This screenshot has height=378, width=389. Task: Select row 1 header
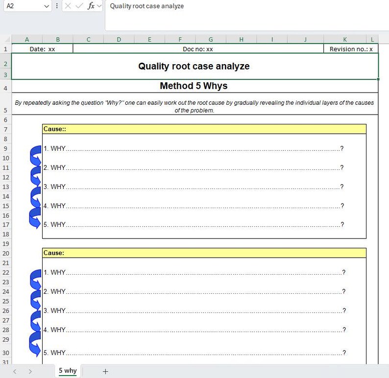pyautogui.click(x=5, y=49)
